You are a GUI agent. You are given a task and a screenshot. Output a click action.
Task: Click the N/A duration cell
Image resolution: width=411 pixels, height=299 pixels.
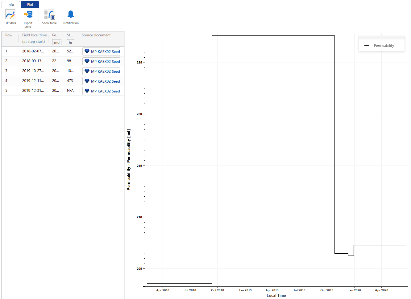(70, 91)
